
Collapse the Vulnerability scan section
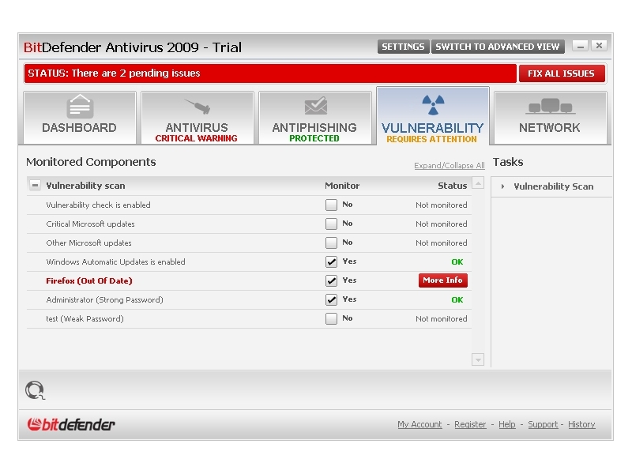(x=35, y=186)
